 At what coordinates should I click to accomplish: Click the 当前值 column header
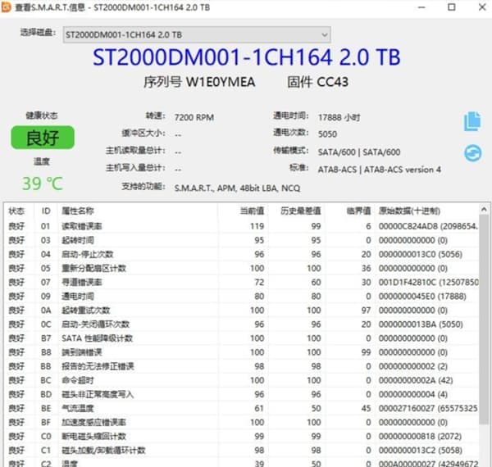[x=251, y=211]
